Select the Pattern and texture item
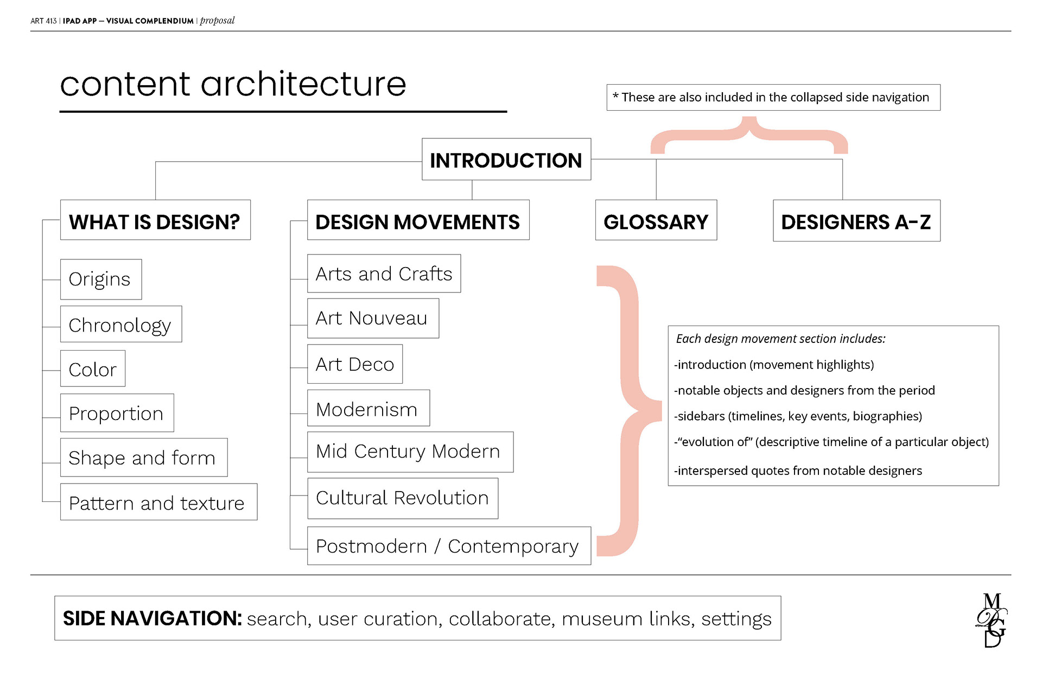1042x674 pixels. click(158, 502)
